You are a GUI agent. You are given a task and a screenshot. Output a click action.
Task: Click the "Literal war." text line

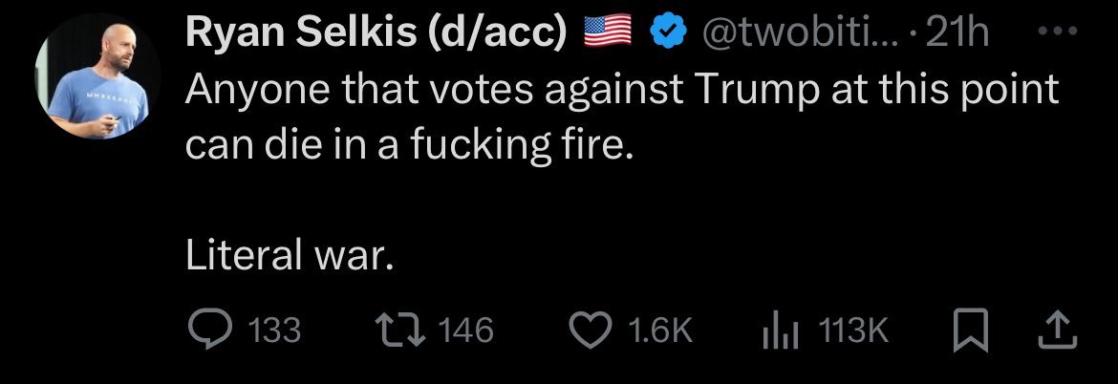coord(289,257)
